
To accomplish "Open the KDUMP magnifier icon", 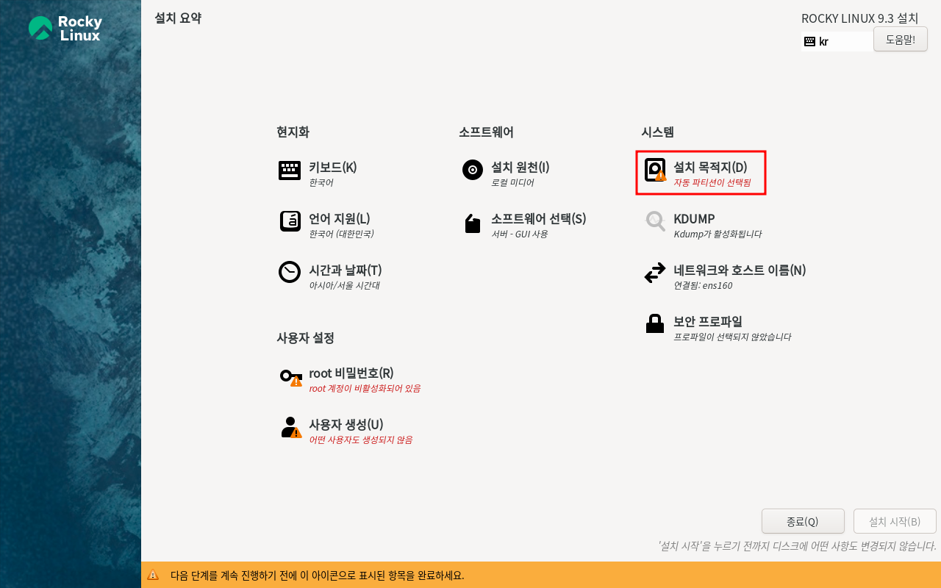I will pos(655,221).
